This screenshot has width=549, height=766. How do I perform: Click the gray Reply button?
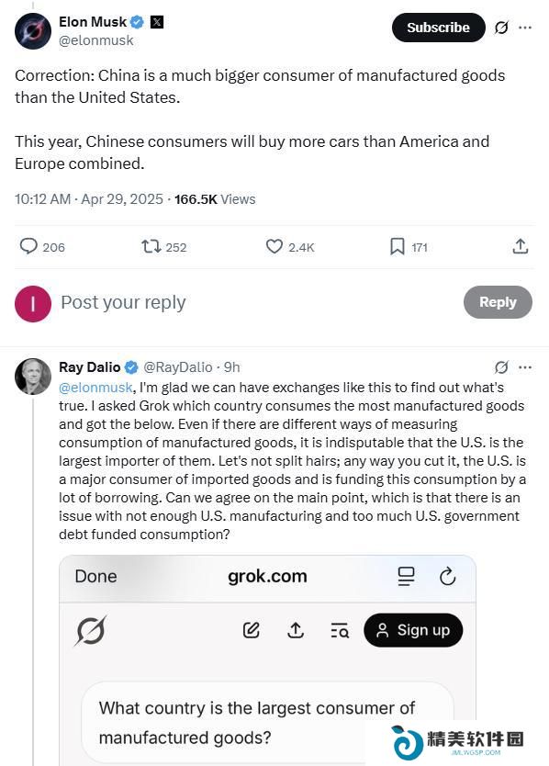(x=498, y=302)
